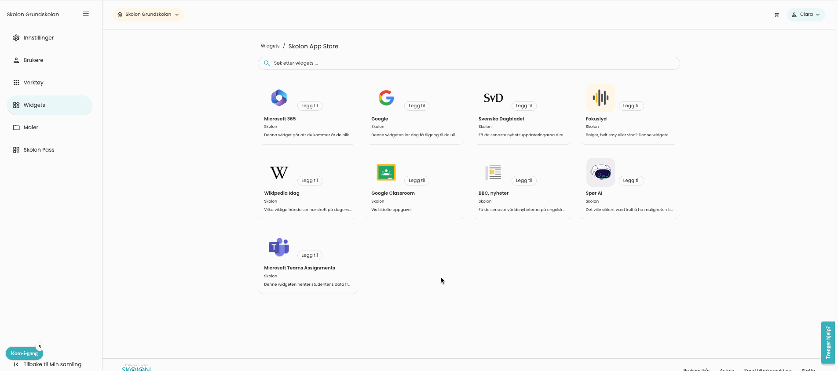Collapse sidebar with hamburger menu icon
This screenshot has width=838, height=371.
(x=86, y=14)
